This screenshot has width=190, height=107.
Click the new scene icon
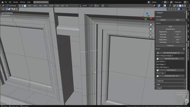165,2
